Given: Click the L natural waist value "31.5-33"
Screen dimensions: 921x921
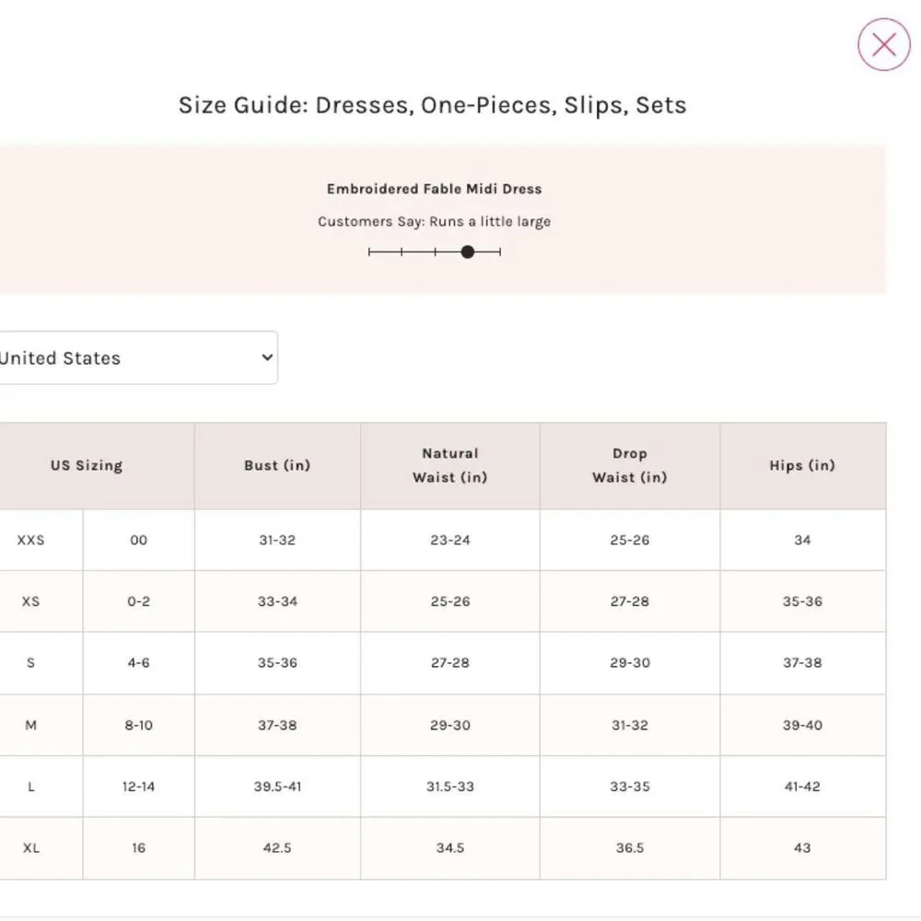Looking at the screenshot, I should [x=450, y=787].
